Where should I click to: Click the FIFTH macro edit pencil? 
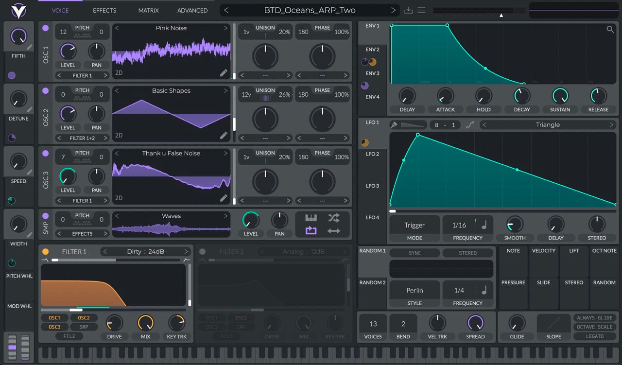(30, 47)
